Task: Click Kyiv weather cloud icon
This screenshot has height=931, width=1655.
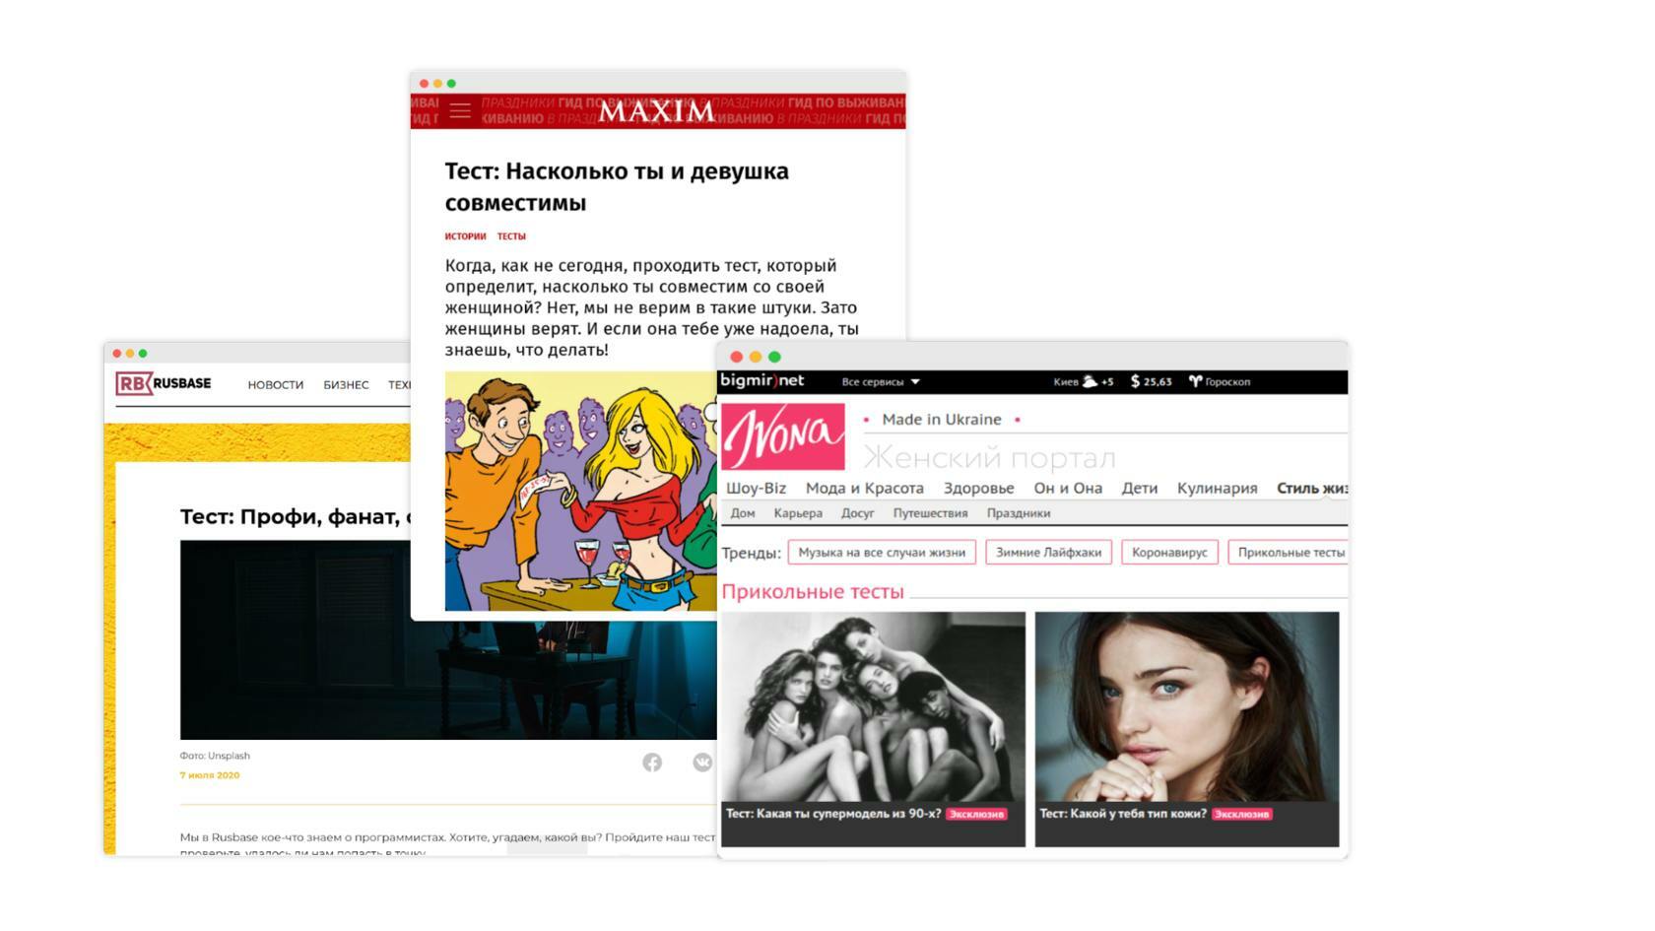Action: 1090,381
